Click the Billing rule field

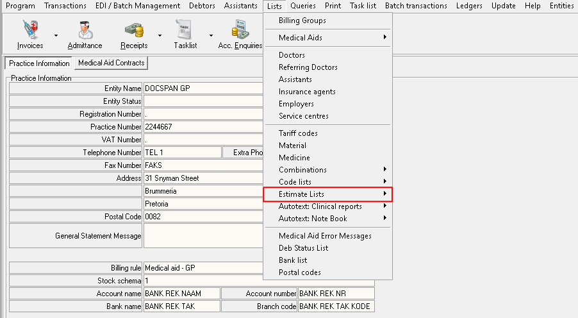coord(203,268)
